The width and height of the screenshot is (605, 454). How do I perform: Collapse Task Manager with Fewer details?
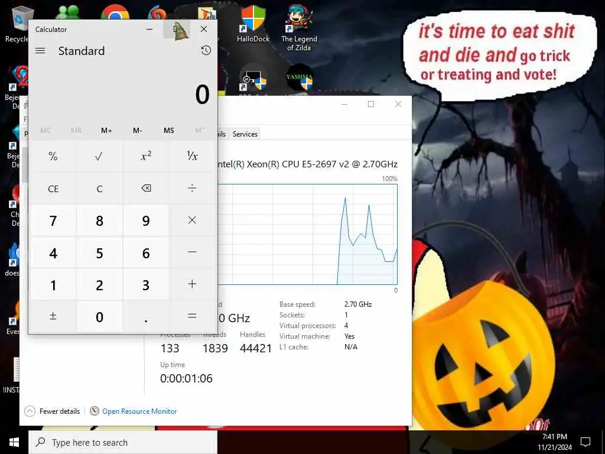52,411
